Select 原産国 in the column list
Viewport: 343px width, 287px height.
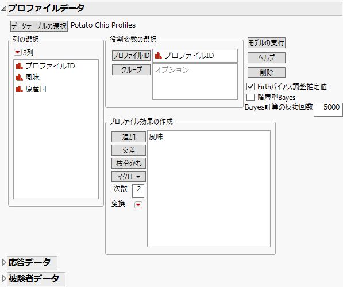(x=36, y=89)
